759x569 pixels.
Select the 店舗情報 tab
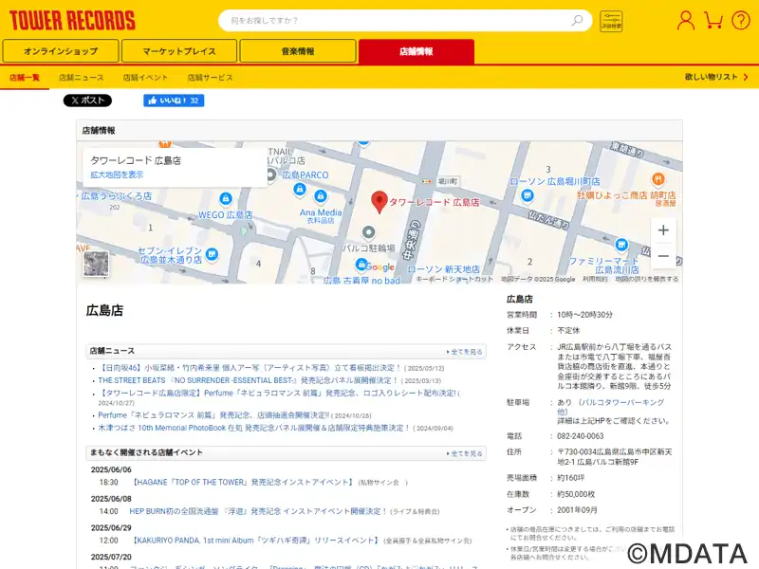tap(417, 51)
